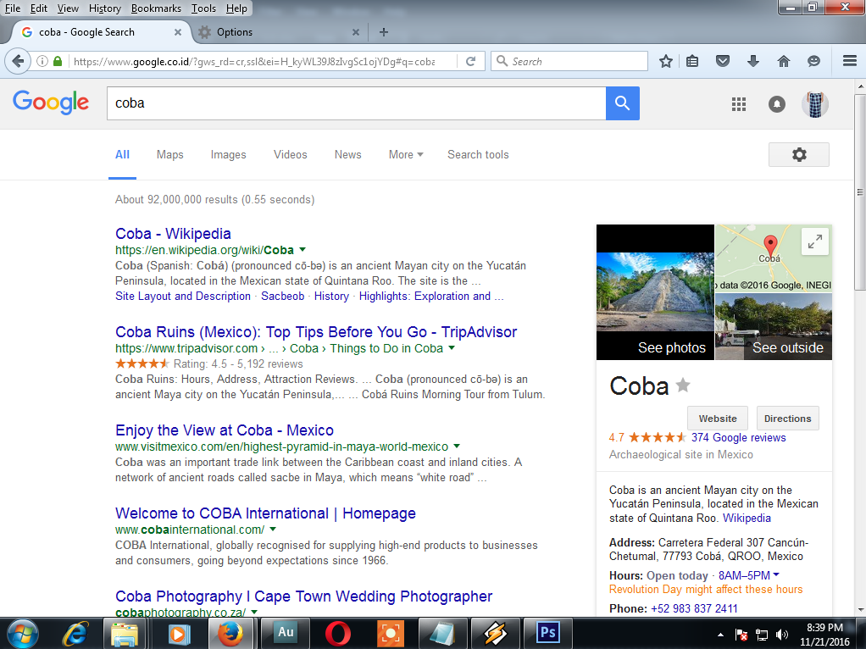Open the Google account avatar
Image resolution: width=866 pixels, height=649 pixels.
pos(815,104)
